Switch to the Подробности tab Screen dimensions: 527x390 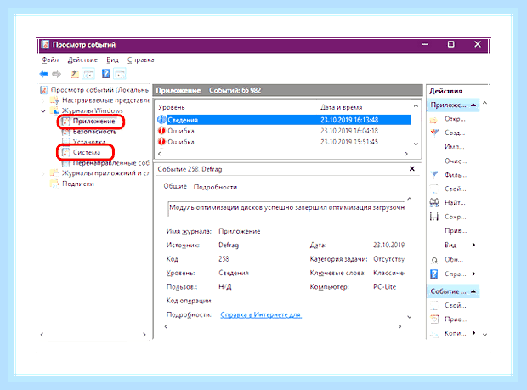coord(215,187)
